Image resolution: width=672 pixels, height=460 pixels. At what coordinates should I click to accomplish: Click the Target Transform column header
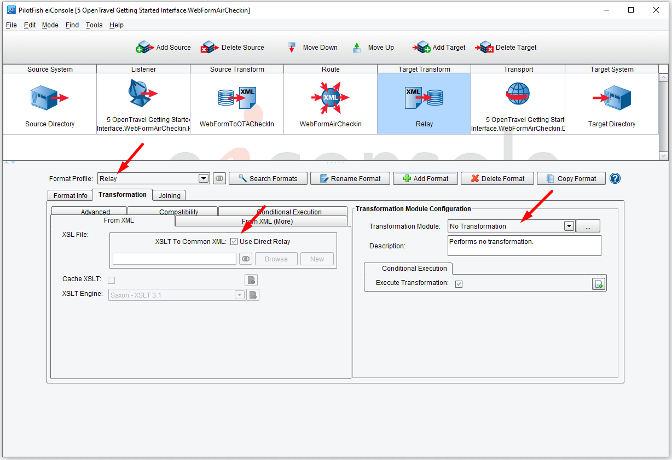(x=424, y=69)
